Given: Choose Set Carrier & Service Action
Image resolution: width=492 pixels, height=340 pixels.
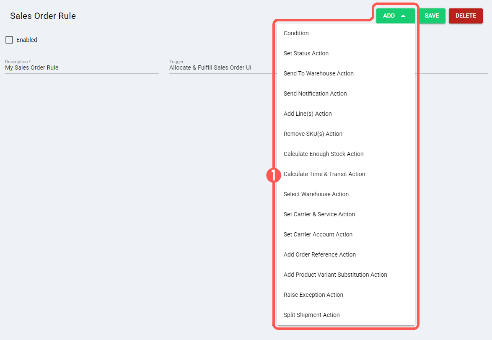Looking at the screenshot, I should [x=346, y=214].
